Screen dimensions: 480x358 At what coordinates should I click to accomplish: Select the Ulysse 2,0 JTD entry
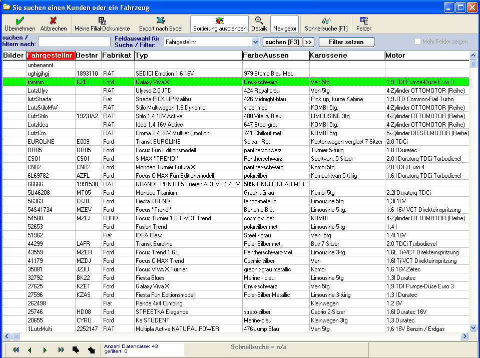coord(236,91)
